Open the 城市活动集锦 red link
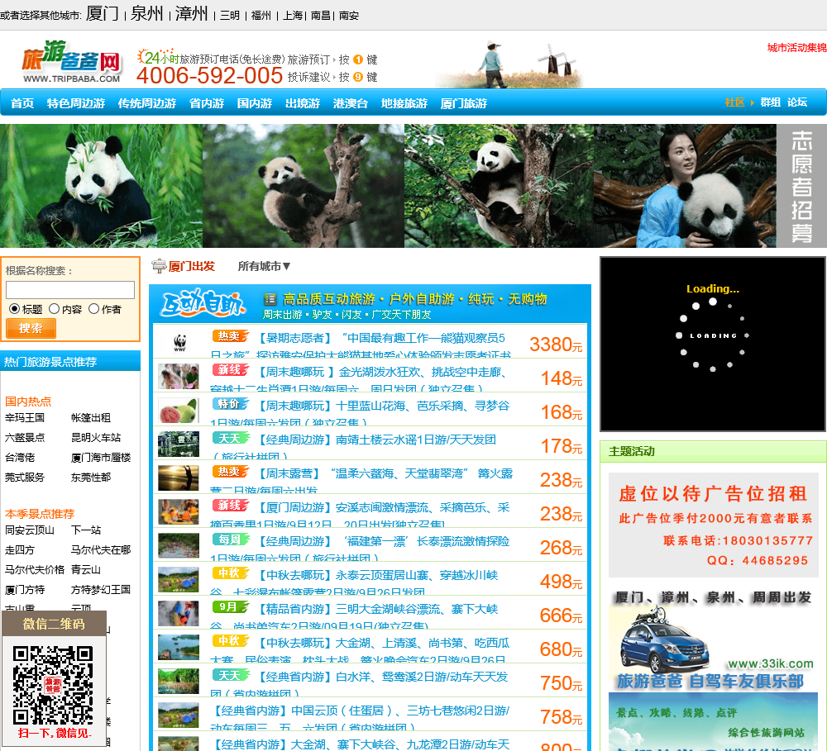827x751 pixels. click(797, 48)
